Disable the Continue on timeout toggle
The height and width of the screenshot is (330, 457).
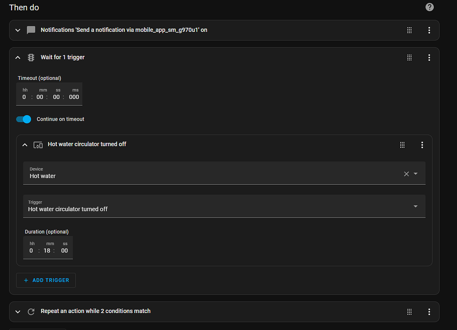click(x=23, y=119)
